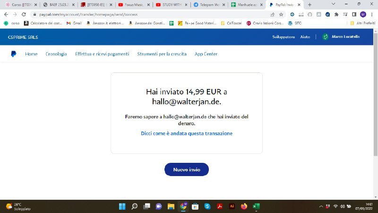
Task: Open the SITO WordPress bookmark
Action: pos(294,23)
